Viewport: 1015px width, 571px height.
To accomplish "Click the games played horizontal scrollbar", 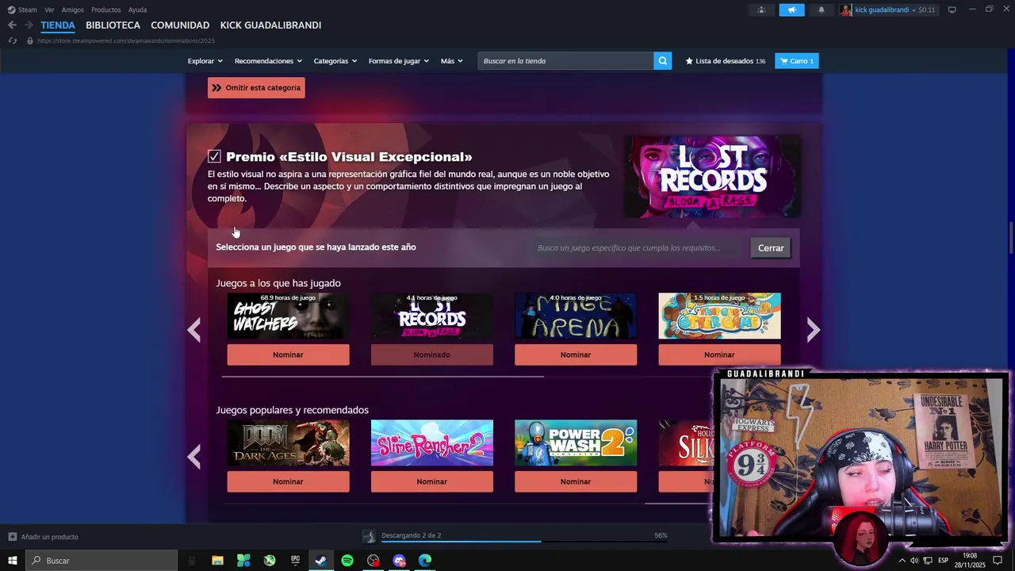I will click(x=382, y=377).
